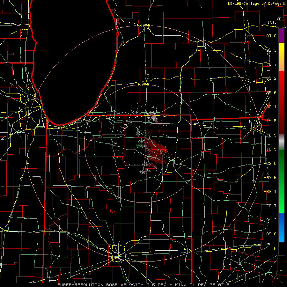Select the -0.9 scale value

click(x=271, y=135)
